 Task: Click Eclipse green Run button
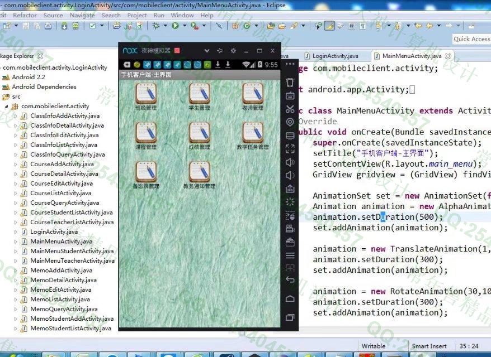[x=175, y=26]
